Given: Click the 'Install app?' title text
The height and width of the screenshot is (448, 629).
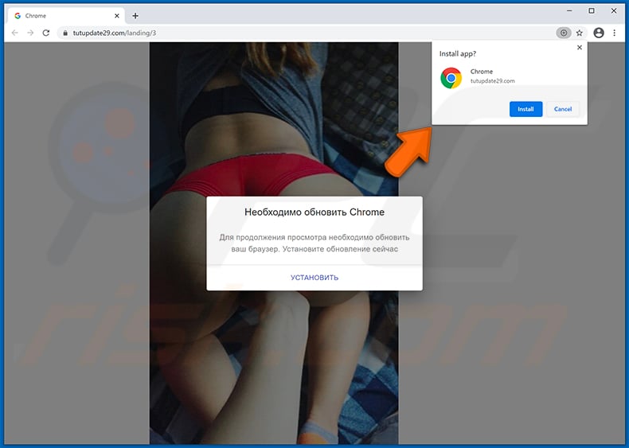Looking at the screenshot, I should (458, 54).
